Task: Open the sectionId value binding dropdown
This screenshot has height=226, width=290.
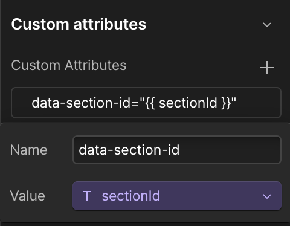Action: (177, 196)
